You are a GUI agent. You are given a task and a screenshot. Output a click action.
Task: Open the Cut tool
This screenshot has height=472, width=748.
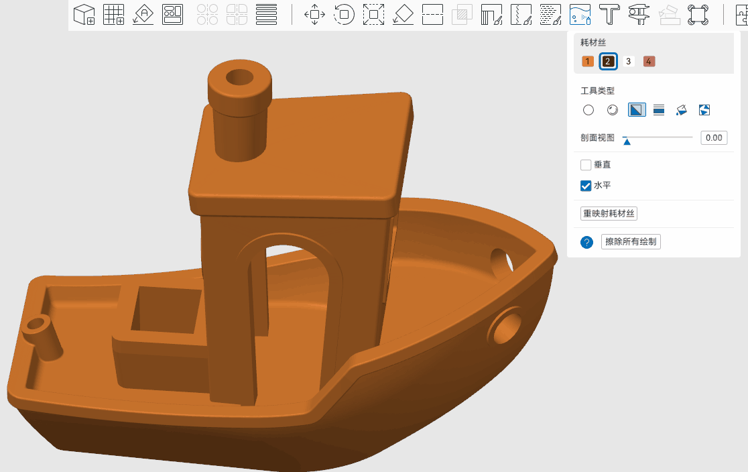click(x=433, y=14)
